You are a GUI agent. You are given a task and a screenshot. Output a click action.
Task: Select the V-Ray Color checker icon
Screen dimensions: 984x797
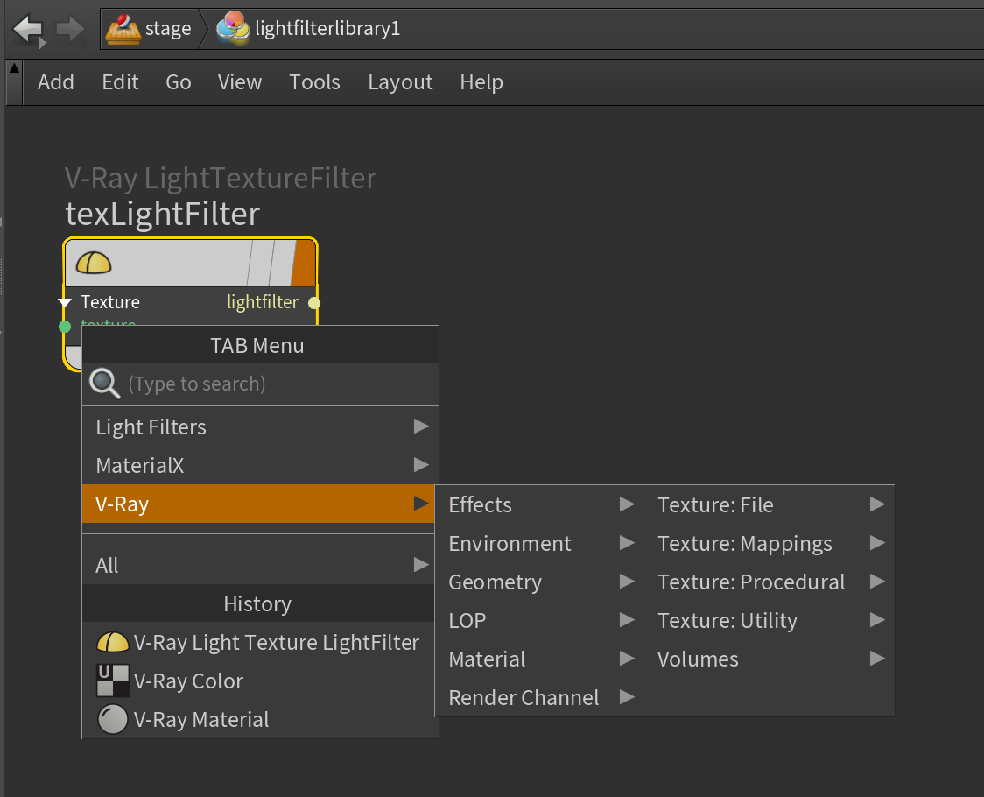(x=112, y=681)
